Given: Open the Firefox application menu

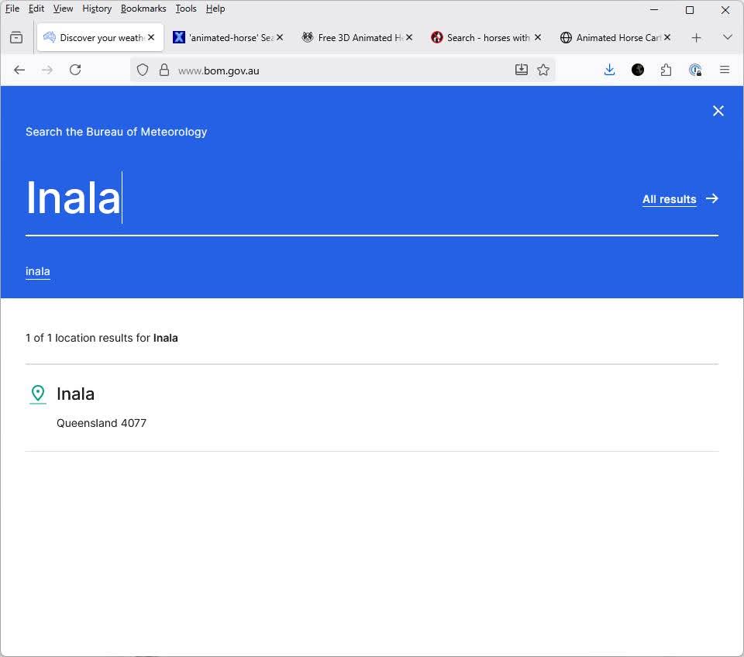Looking at the screenshot, I should pos(725,70).
